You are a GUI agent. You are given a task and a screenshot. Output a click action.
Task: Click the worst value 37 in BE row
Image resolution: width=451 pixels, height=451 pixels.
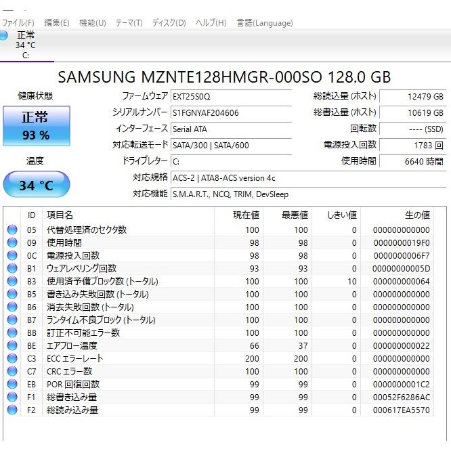pyautogui.click(x=303, y=346)
